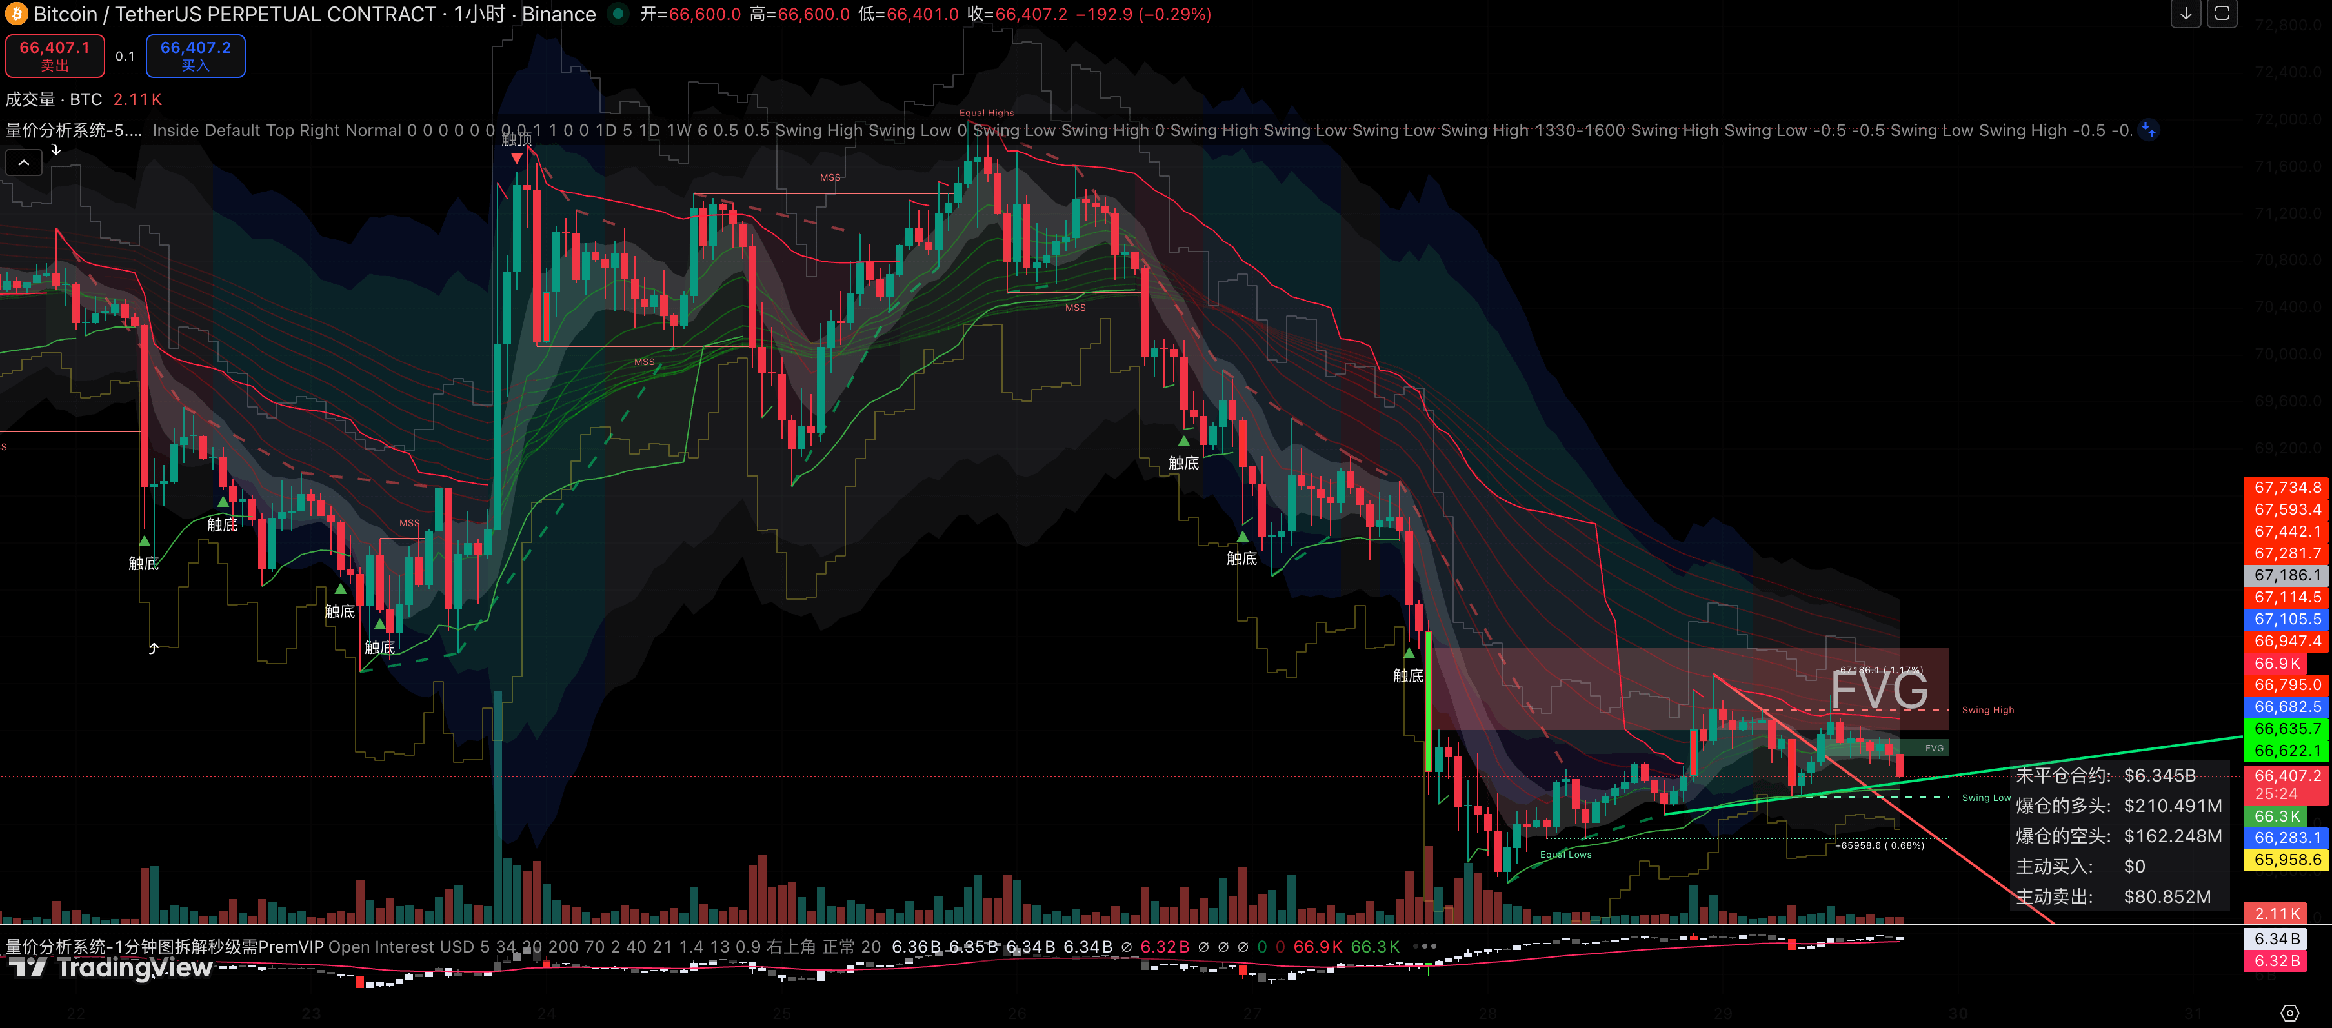Click the green 66,635.7 price scale label
This screenshot has height=1028, width=2332.
(x=2287, y=729)
